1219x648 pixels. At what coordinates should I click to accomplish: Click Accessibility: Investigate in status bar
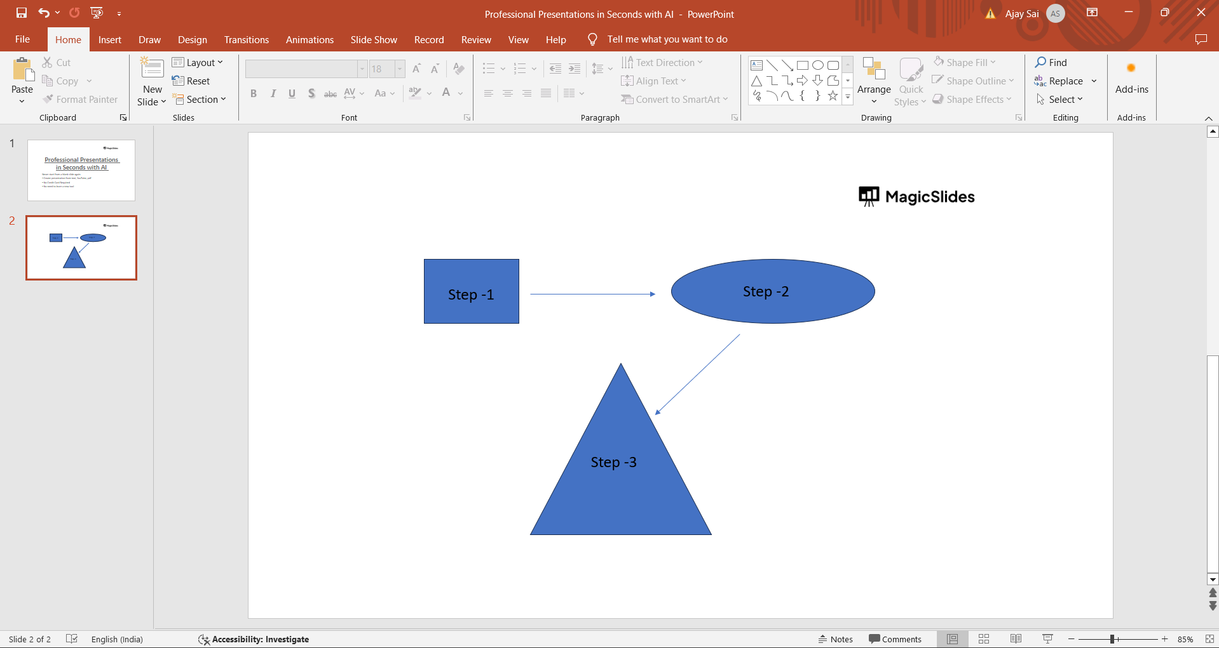(x=254, y=639)
